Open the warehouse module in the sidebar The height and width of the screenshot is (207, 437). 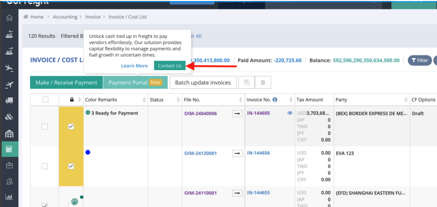[x=9, y=133]
